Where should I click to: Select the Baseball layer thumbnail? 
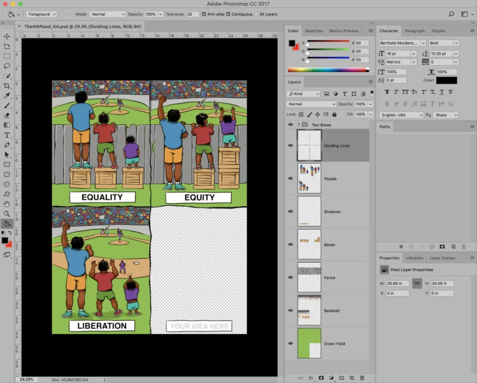point(309,310)
